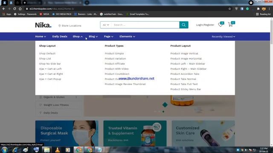The width and height of the screenshot is (273, 153).
Task: Open Disposable Surgical Mask banner
Action: tap(67, 133)
